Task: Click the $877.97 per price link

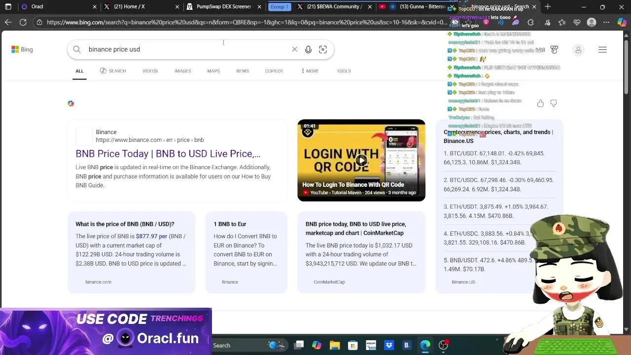Action: pyautogui.click(x=151, y=236)
